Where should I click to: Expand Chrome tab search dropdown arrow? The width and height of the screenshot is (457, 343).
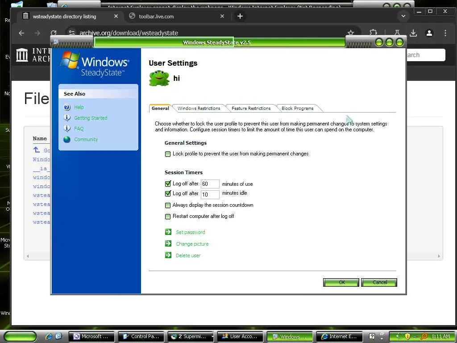tap(403, 17)
